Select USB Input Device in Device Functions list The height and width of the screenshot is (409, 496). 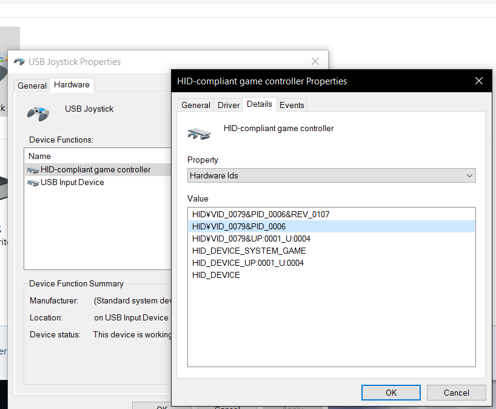click(98, 182)
